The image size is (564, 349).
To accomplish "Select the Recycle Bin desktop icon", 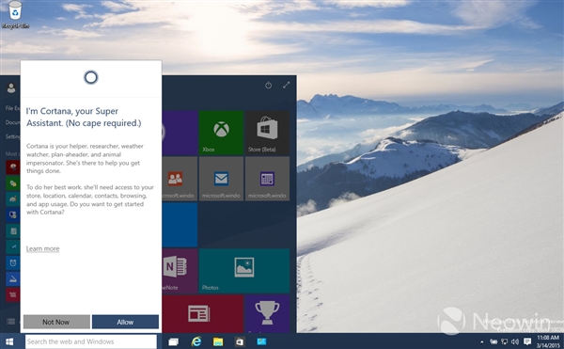I will click(x=15, y=15).
